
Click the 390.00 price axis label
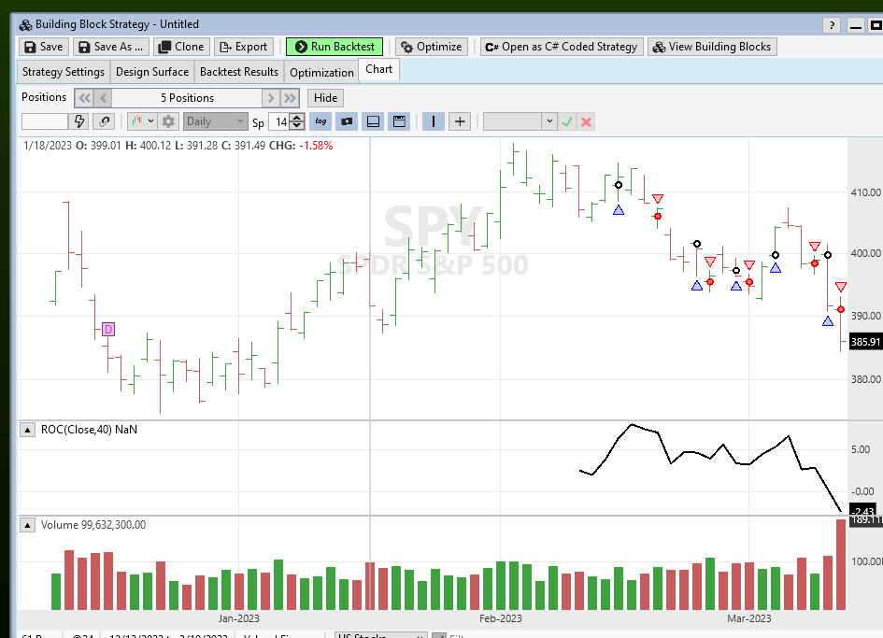pyautogui.click(x=865, y=316)
